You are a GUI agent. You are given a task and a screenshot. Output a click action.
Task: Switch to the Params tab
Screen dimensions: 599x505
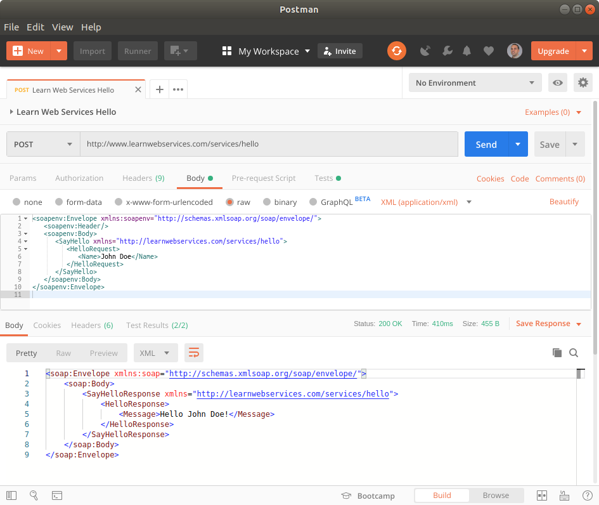click(x=23, y=178)
